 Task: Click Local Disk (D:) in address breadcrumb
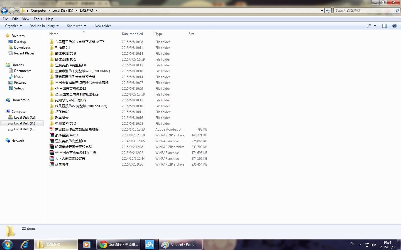(63, 11)
